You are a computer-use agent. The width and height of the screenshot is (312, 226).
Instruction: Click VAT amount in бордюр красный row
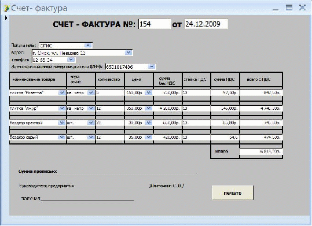click(x=225, y=123)
